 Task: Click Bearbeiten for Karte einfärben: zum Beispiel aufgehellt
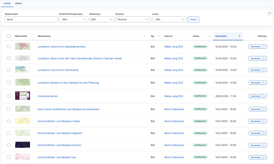pos(256,133)
